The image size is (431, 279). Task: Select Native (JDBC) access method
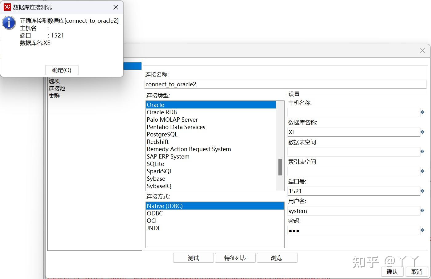pos(215,206)
